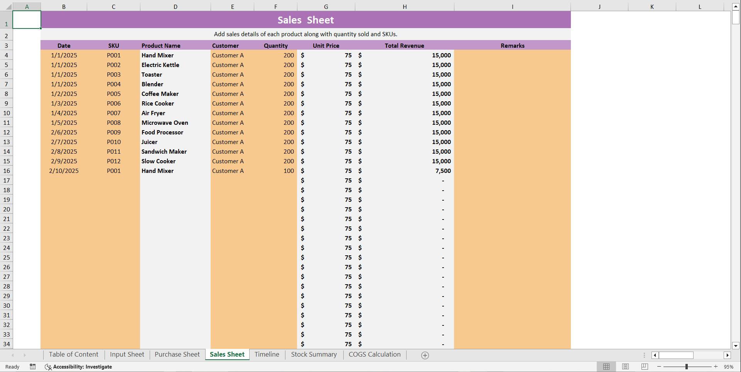Open Page Layout view from the status bar
741x372 pixels.
tap(625, 367)
